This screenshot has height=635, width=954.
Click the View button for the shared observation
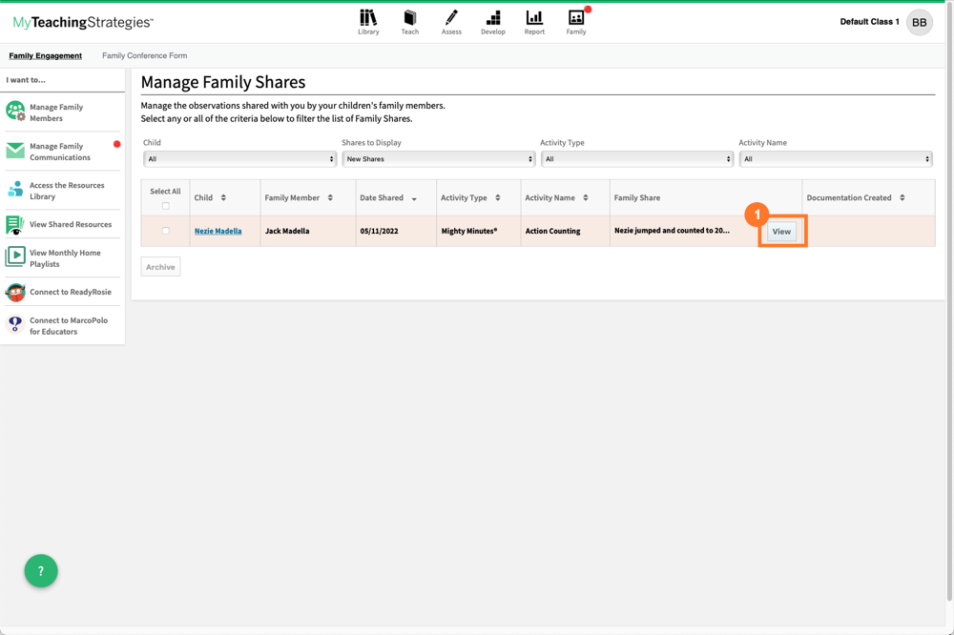click(782, 231)
